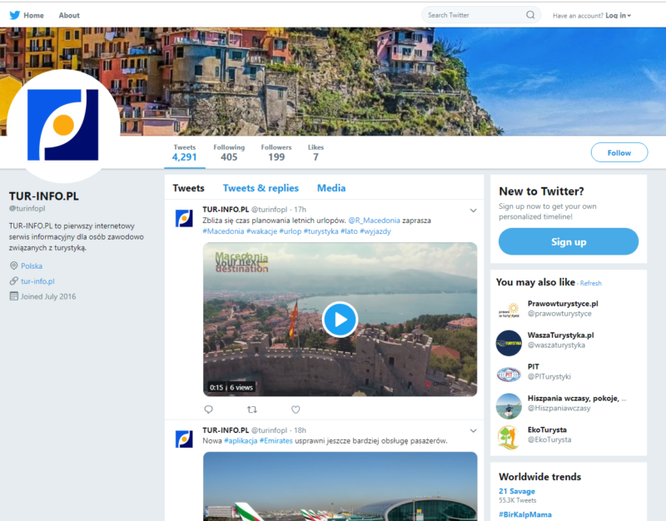Open WaszaTurystyka.pl avatar in suggestions
This screenshot has width=666, height=521.
point(509,343)
